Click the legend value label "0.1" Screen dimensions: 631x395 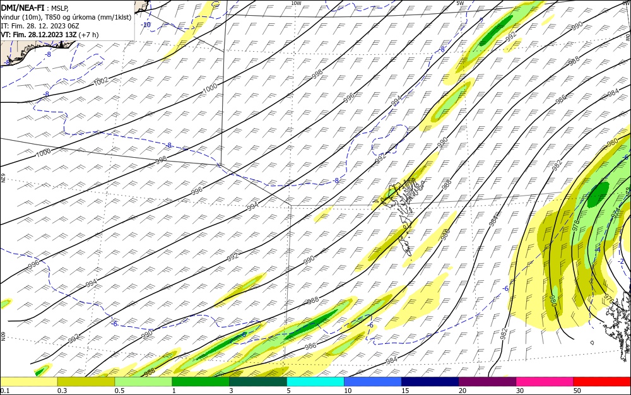point(5,391)
